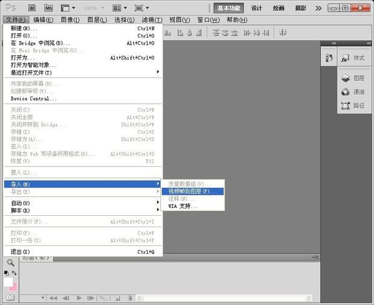374x305 pixels.
Task: Select the Zoom magnifier tool
Action: [x=11, y=263]
